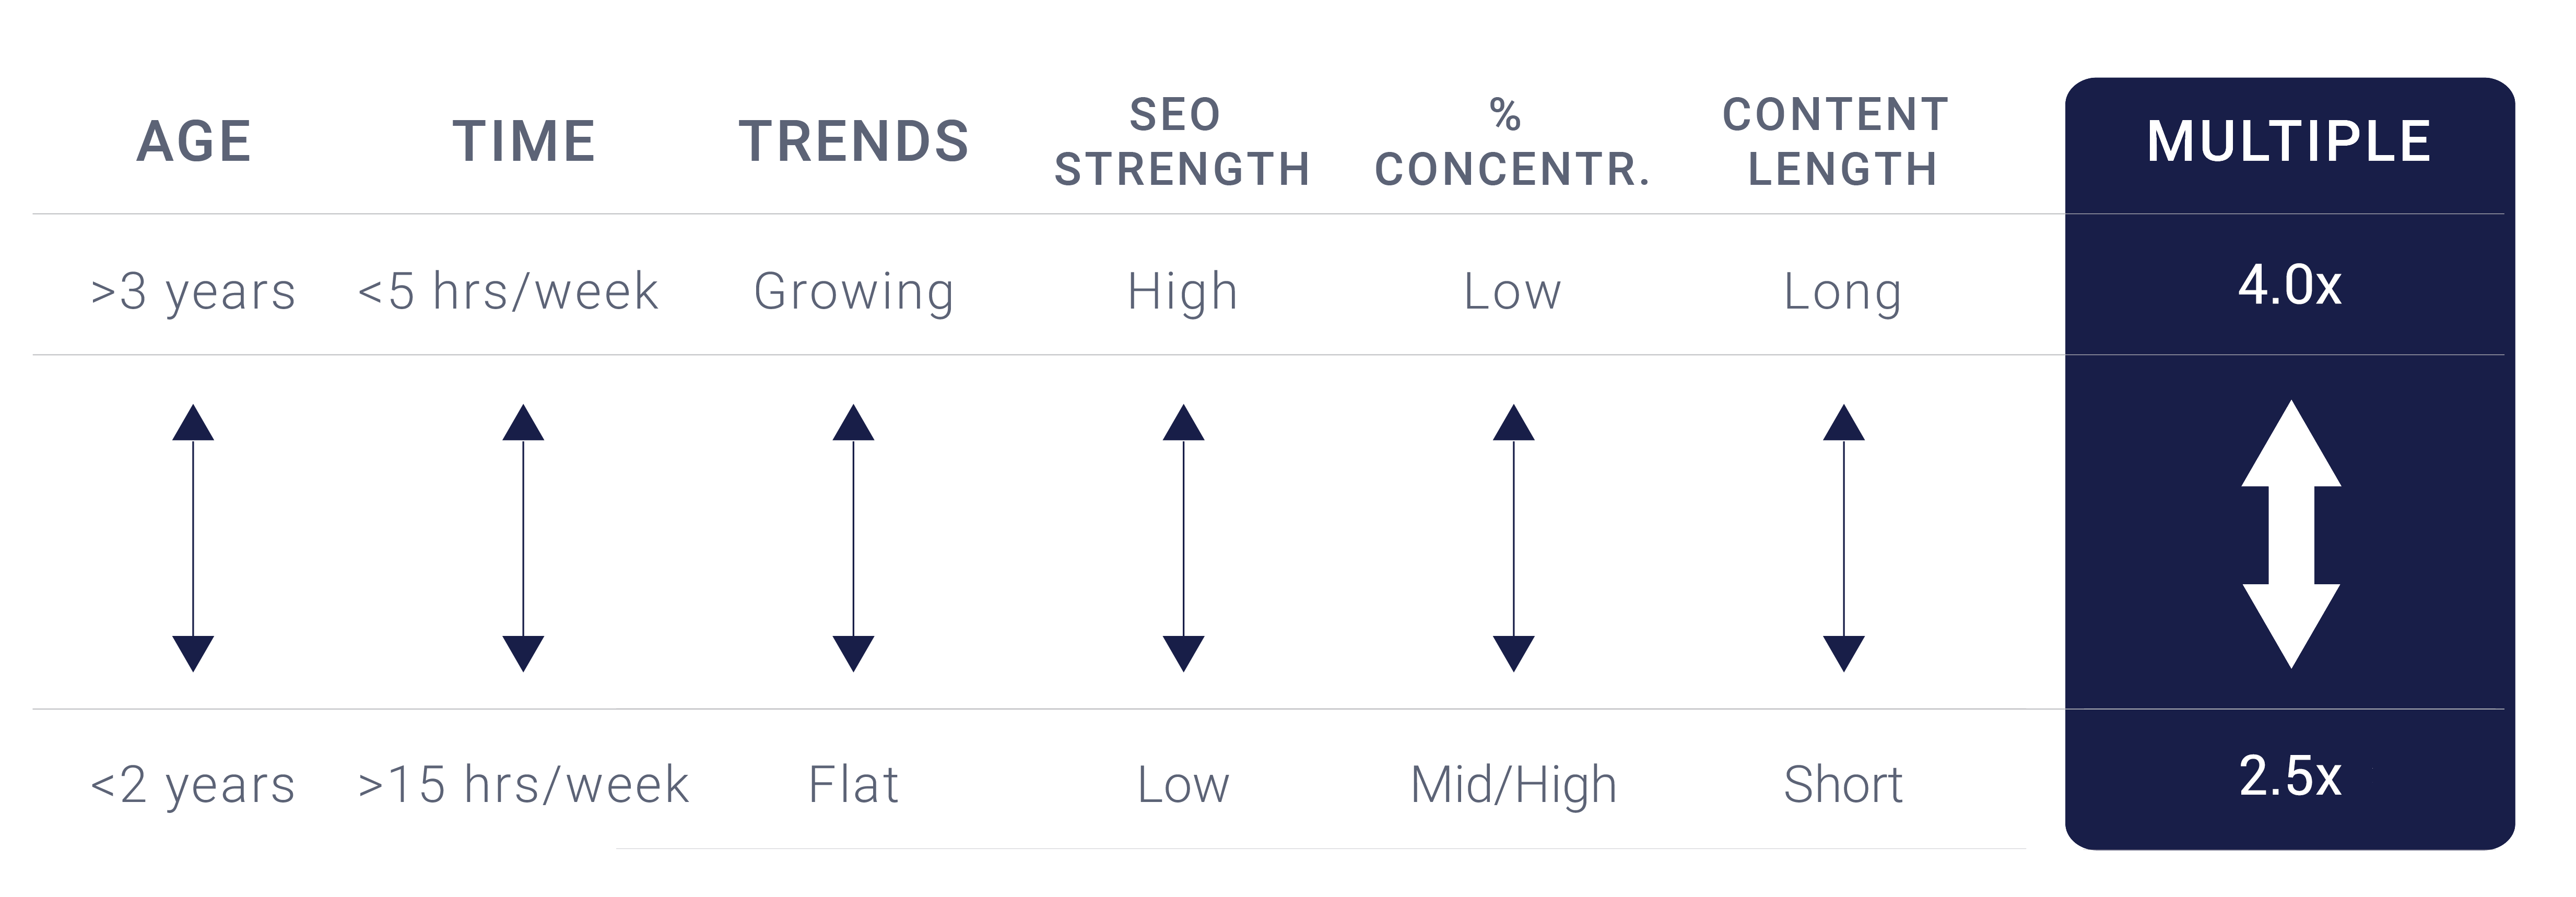Select the TRENDS column header
The image size is (2576, 897).
click(854, 141)
